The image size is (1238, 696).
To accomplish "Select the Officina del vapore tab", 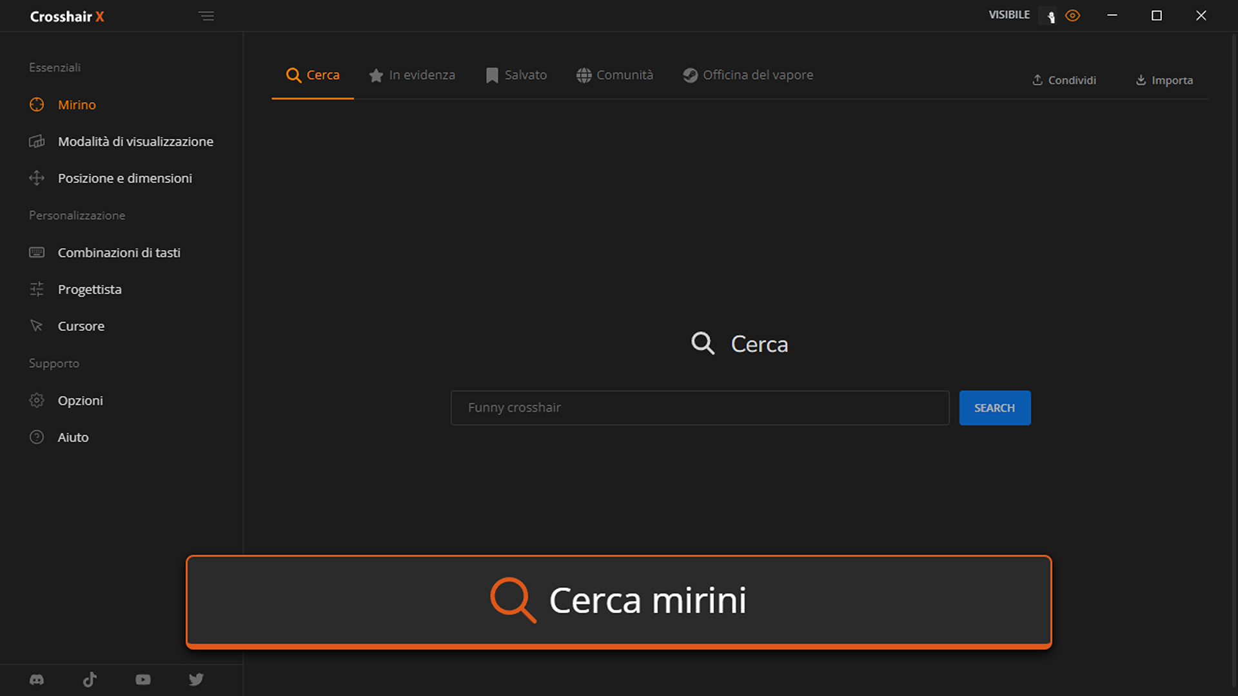I will click(x=748, y=75).
